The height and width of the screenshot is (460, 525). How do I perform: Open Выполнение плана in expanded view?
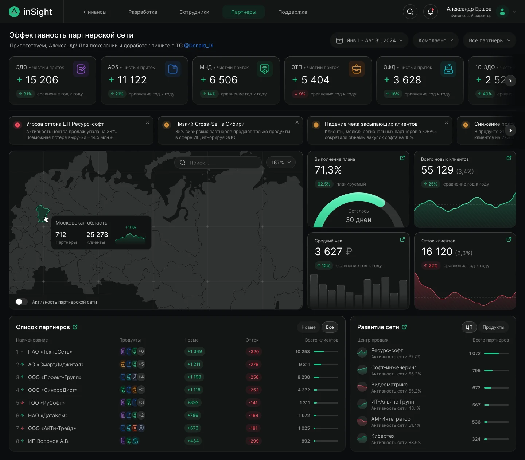[x=402, y=158]
